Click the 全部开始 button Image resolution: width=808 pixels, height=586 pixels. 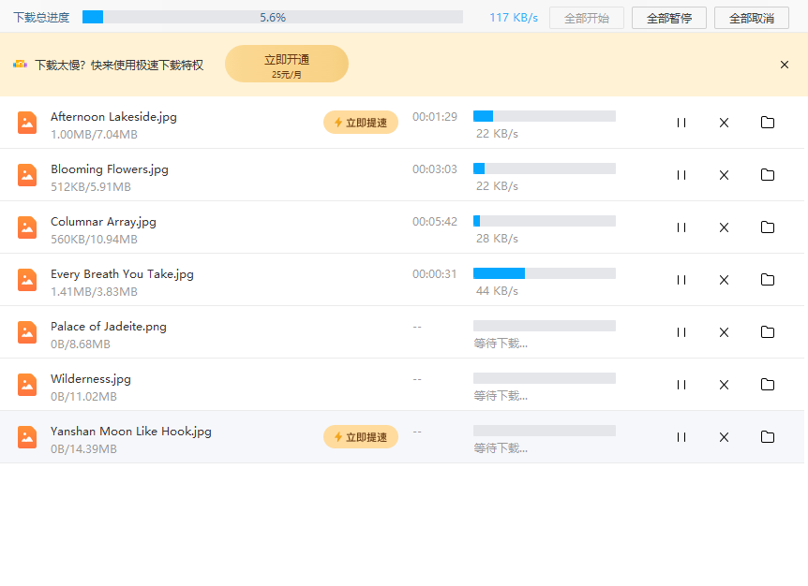coord(587,18)
